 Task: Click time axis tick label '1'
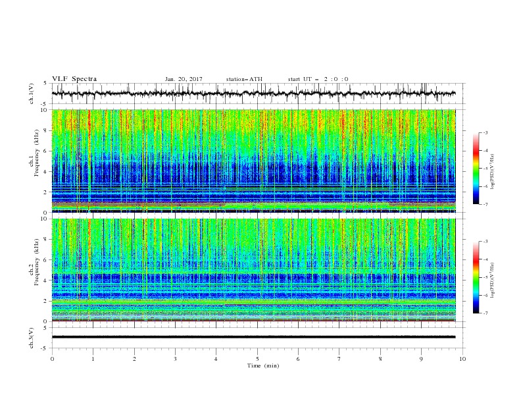(93, 359)
